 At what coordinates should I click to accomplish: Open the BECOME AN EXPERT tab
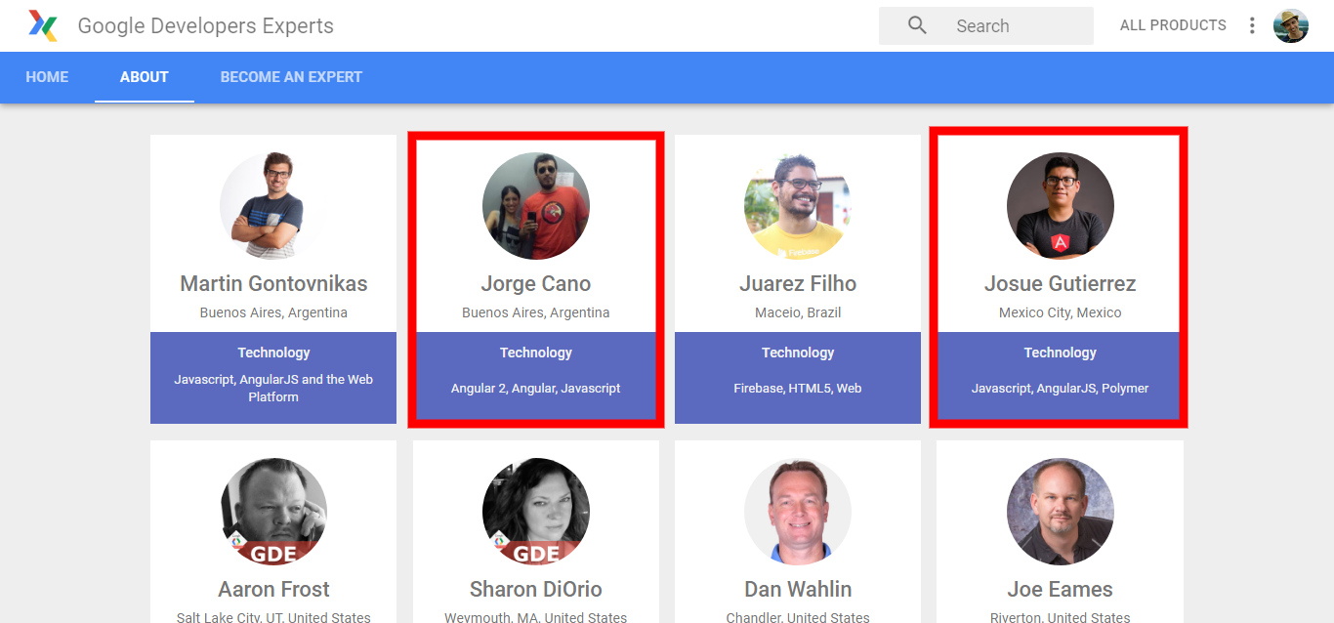tap(291, 77)
